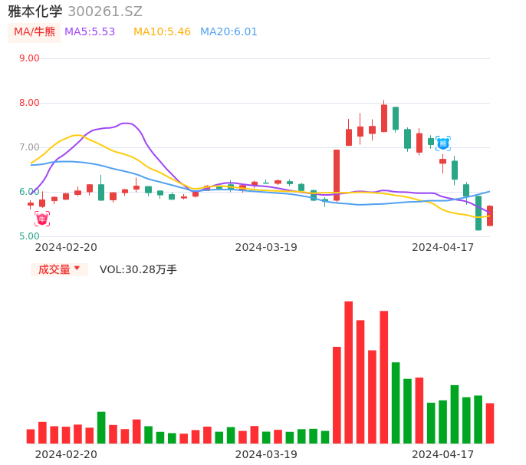Click the blue bear signal icon
526x465 pixels.
(x=443, y=143)
